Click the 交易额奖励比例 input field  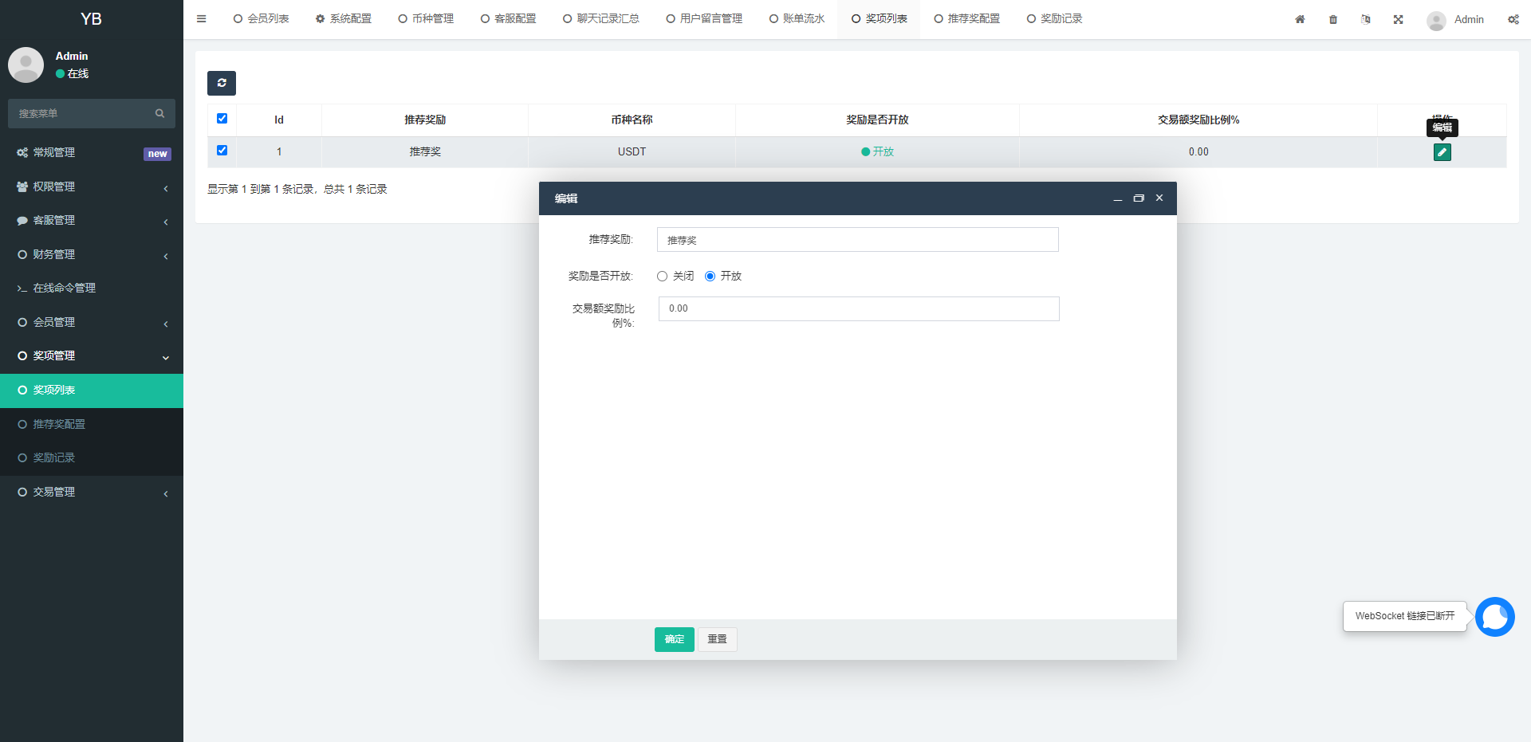point(859,308)
